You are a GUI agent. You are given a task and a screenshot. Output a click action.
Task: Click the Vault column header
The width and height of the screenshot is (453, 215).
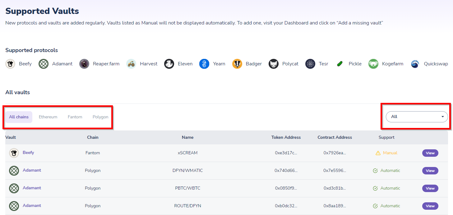[11, 137]
